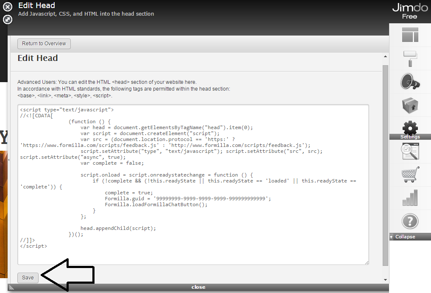Open the megaphone promotion icon

coord(410,82)
